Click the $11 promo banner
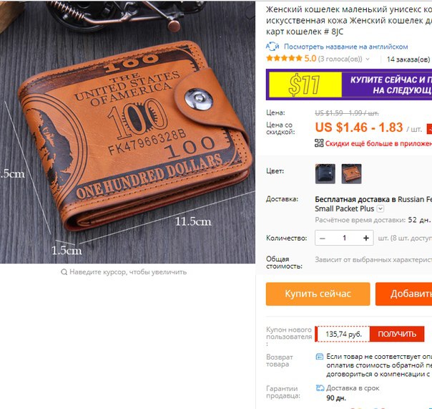Screen dimensions: 432x409 point(349,85)
